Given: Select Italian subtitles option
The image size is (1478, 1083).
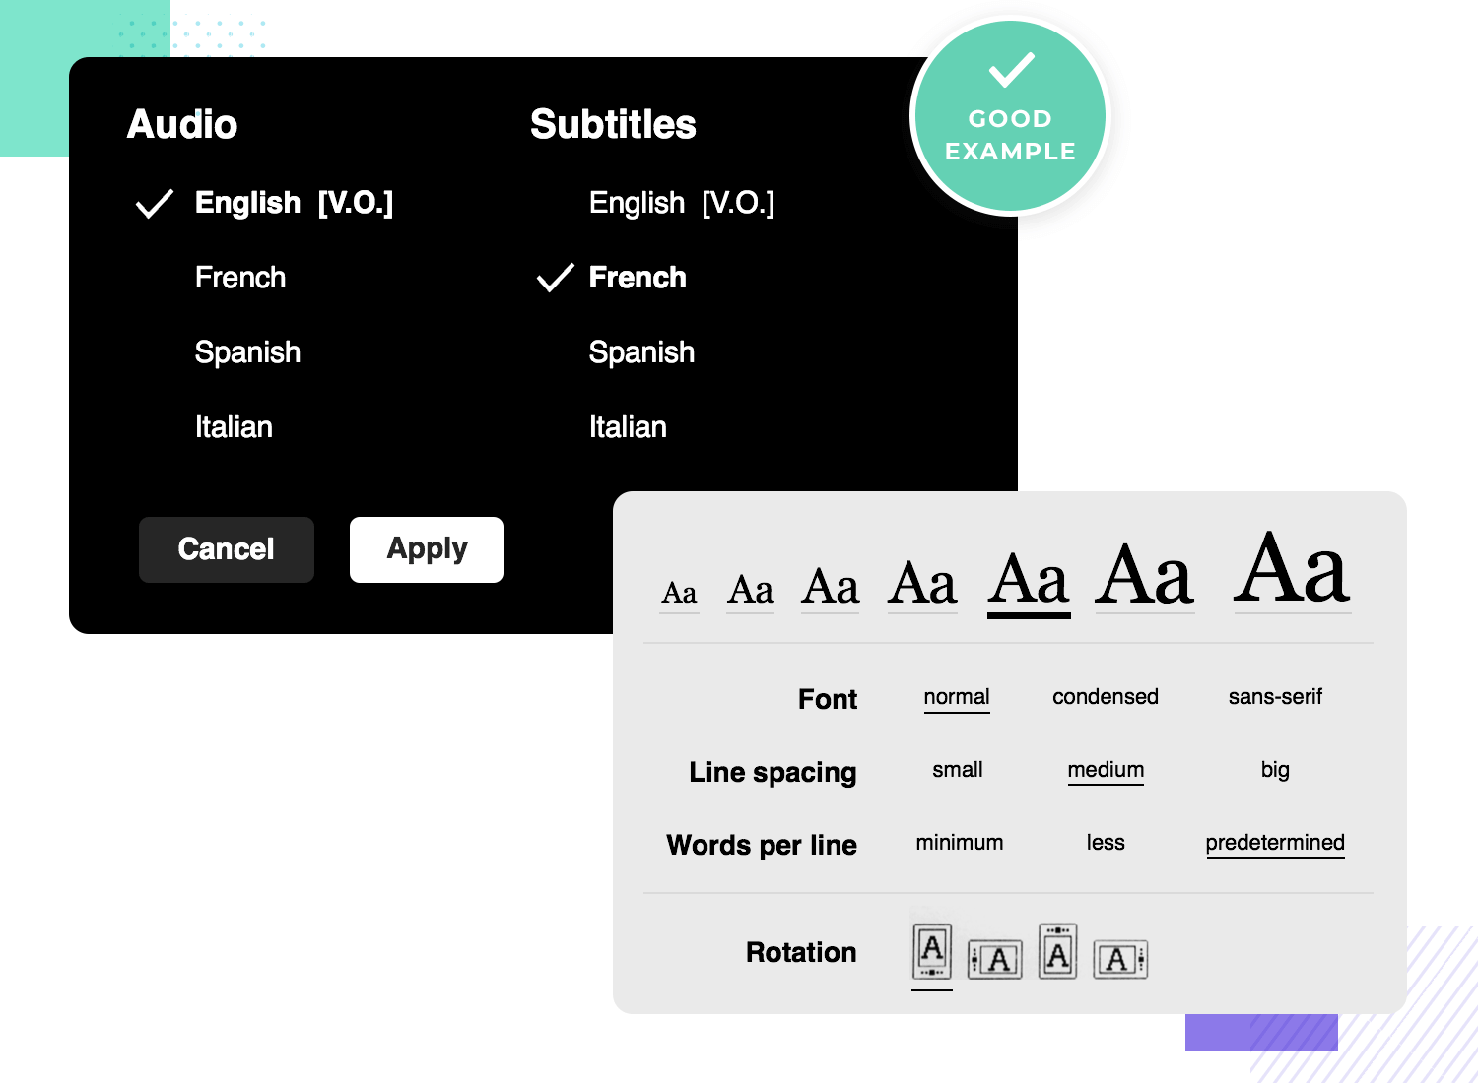Looking at the screenshot, I should (628, 427).
